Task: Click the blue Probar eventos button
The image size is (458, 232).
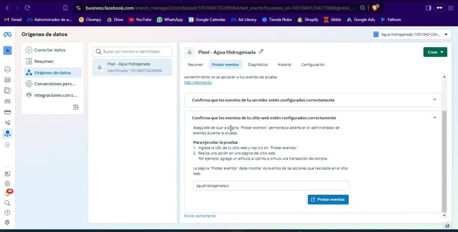Action: [x=328, y=200]
